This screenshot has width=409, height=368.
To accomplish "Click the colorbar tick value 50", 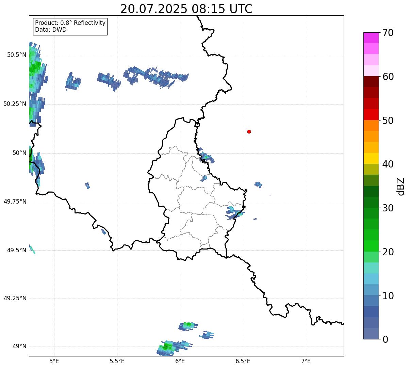I will (388, 121).
